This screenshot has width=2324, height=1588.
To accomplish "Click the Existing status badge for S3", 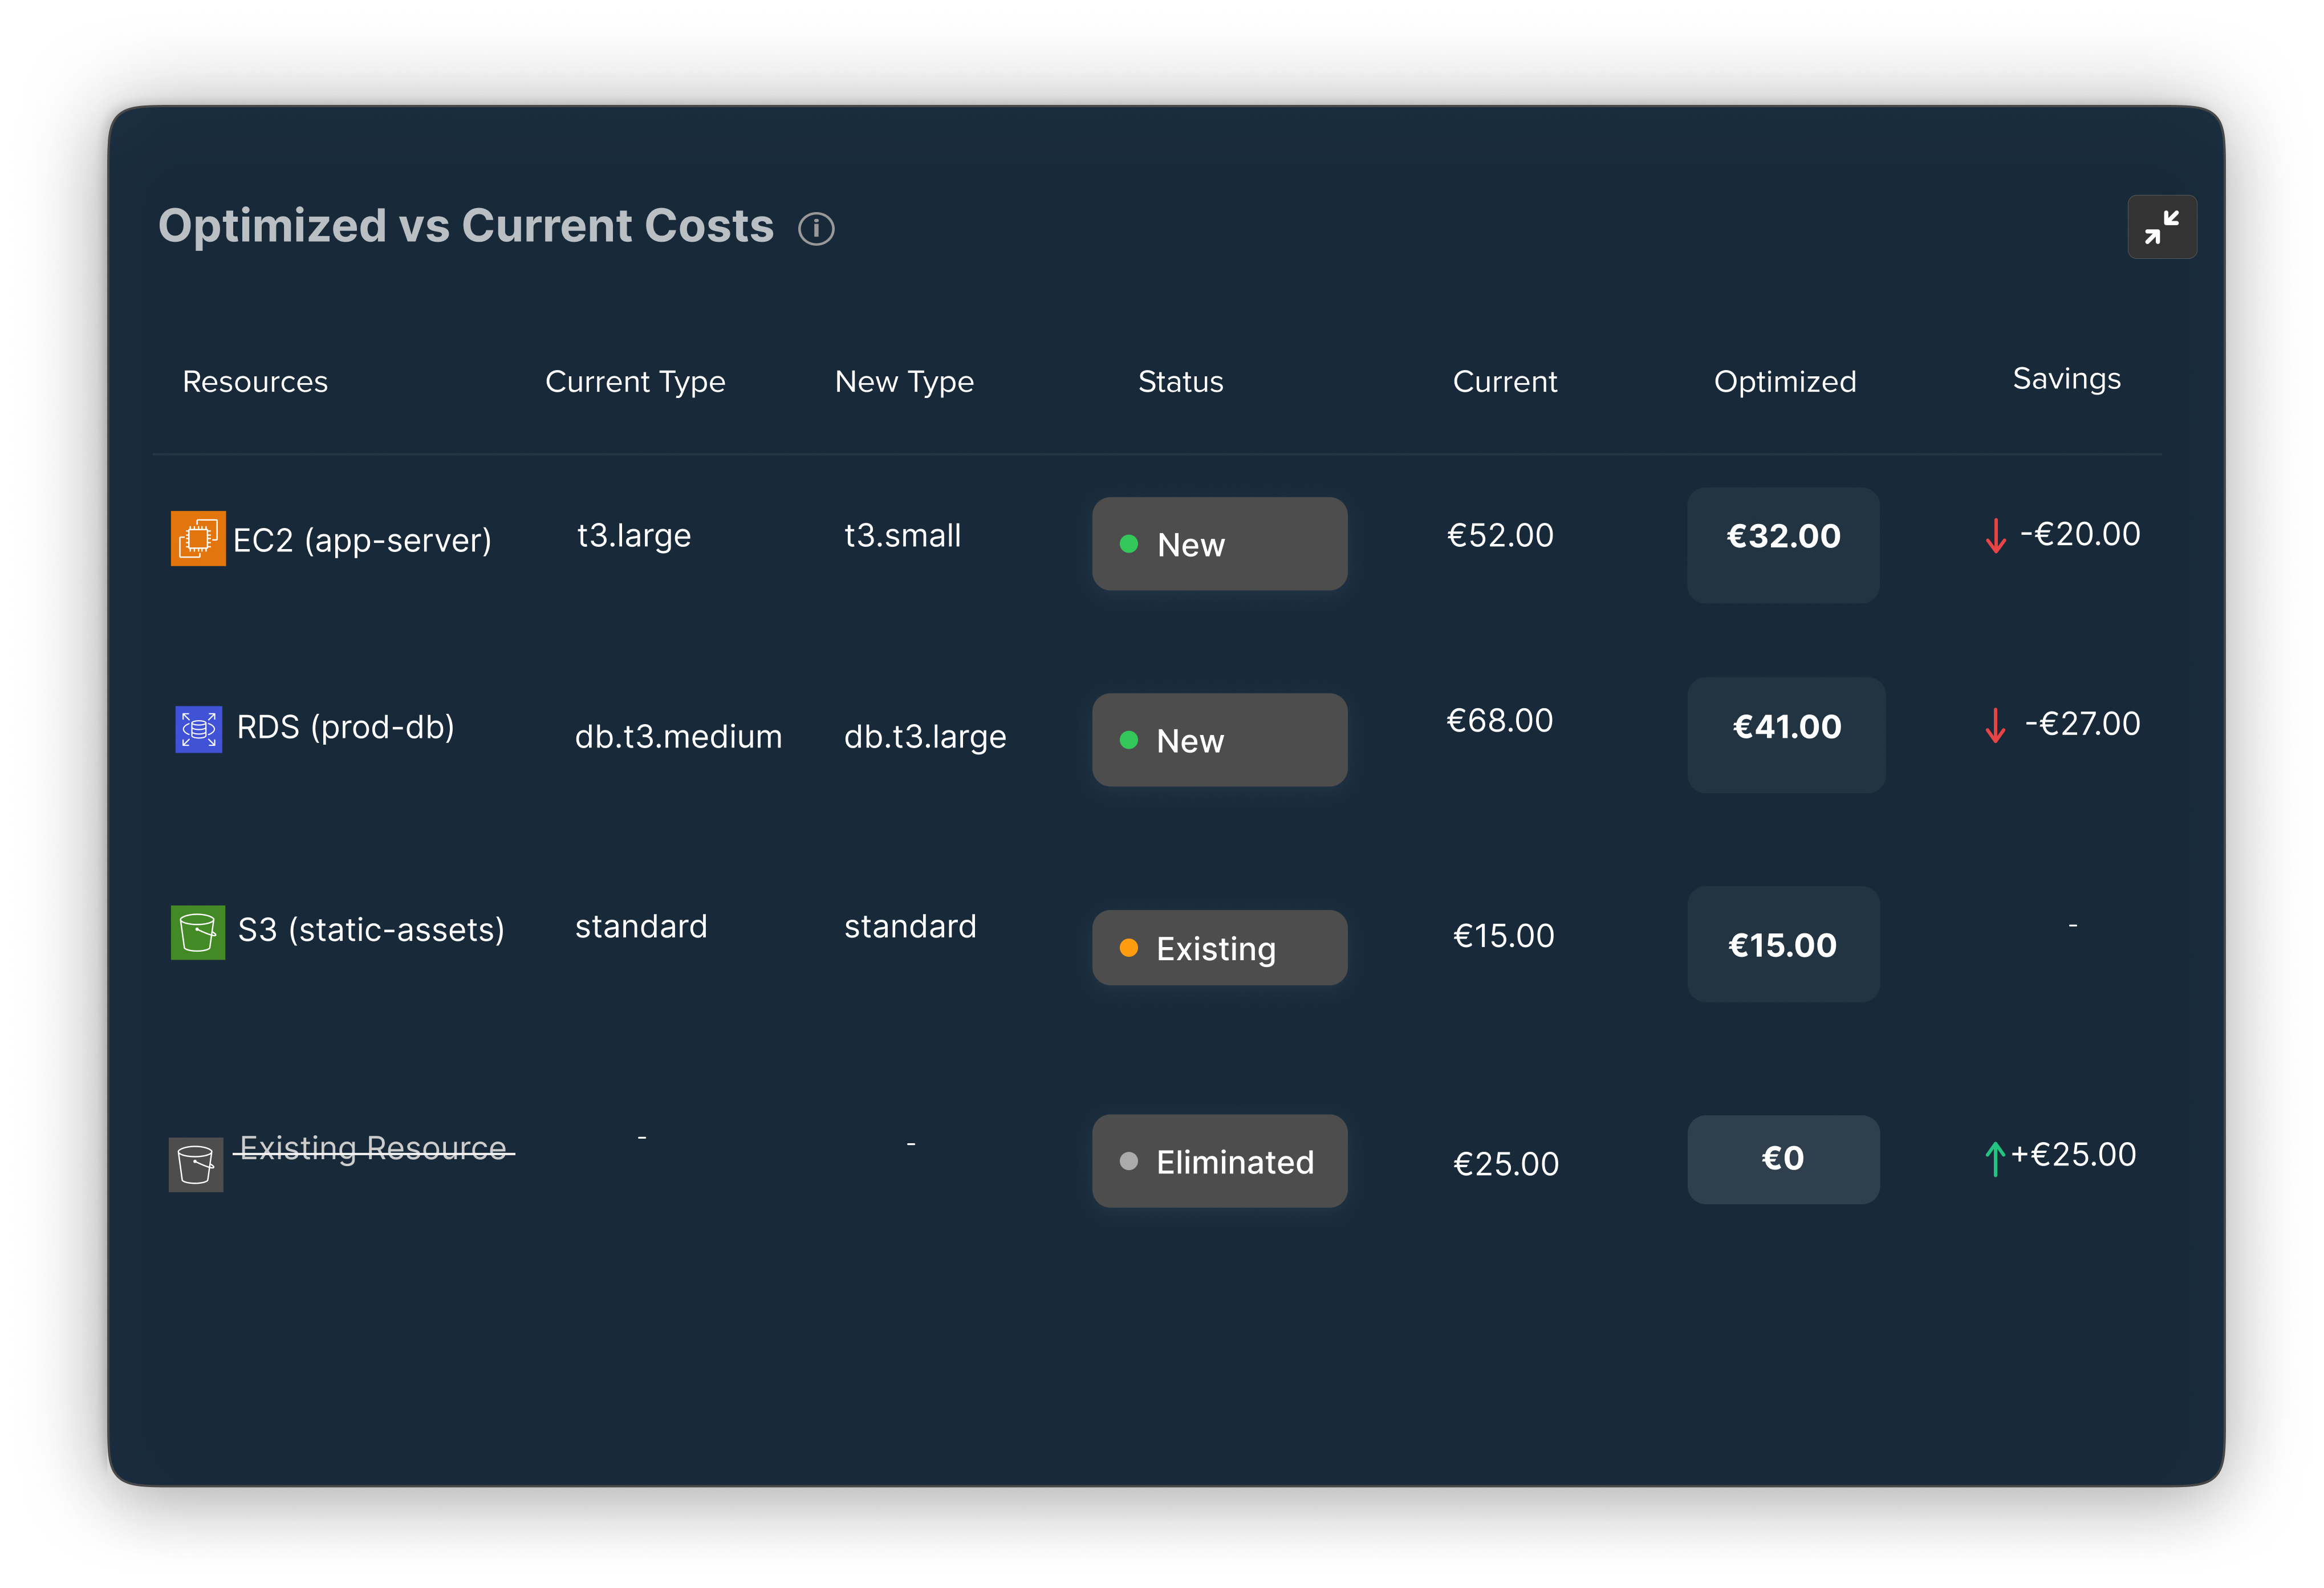I will pyautogui.click(x=1219, y=948).
